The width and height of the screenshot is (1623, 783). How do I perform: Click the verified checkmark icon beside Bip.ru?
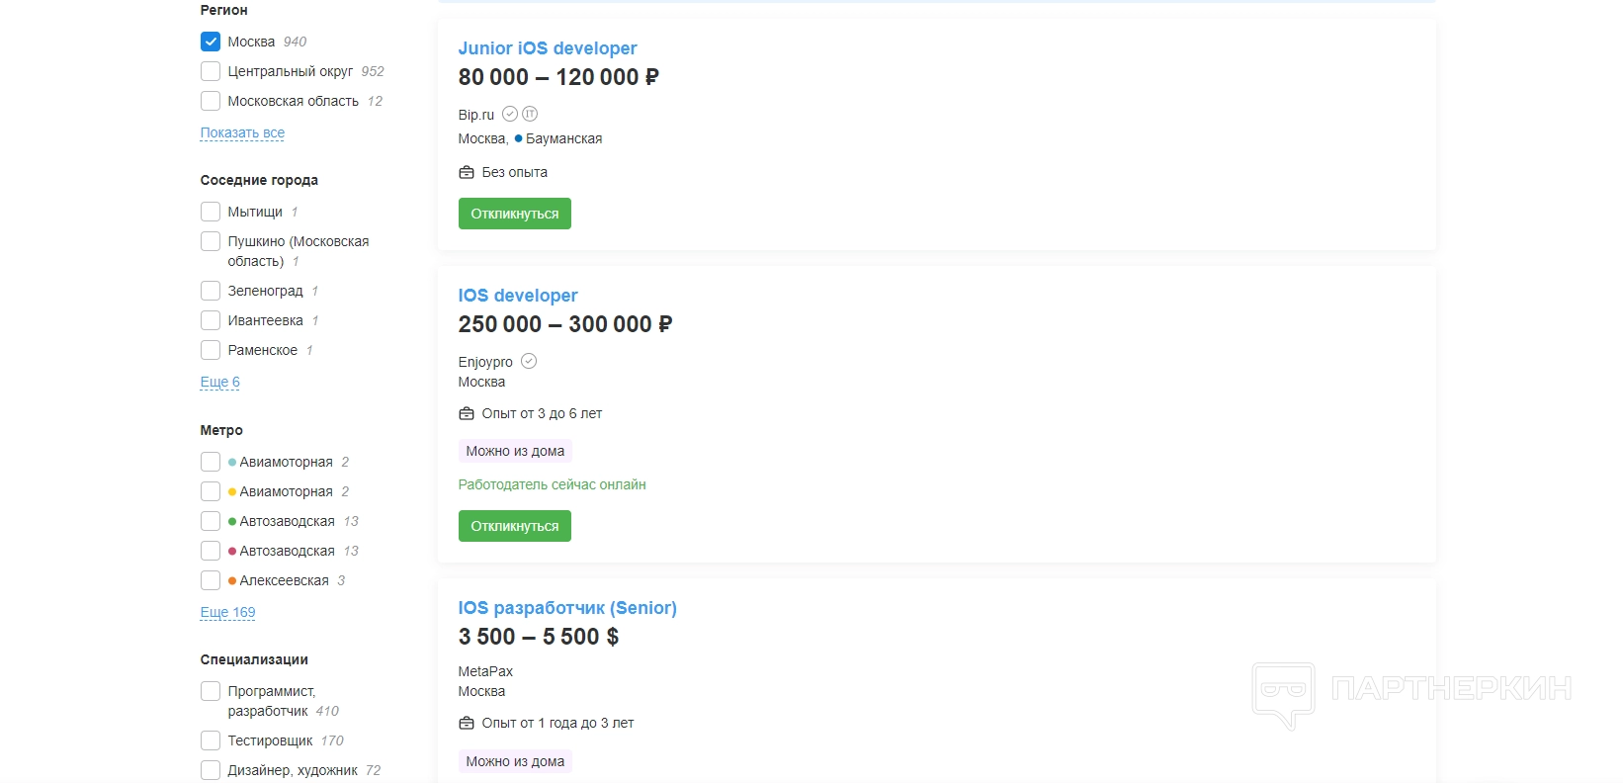click(510, 114)
